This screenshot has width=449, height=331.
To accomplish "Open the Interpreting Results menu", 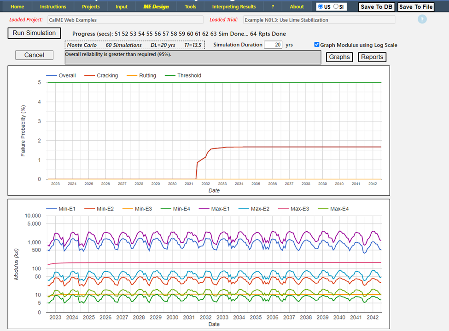I will 234,6.
